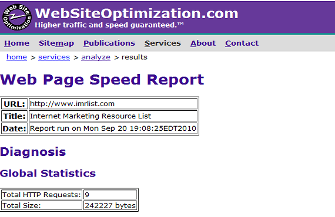This screenshot has width=335, height=217.
Task: Open the Sitemap navigation item
Action: (x=56, y=43)
